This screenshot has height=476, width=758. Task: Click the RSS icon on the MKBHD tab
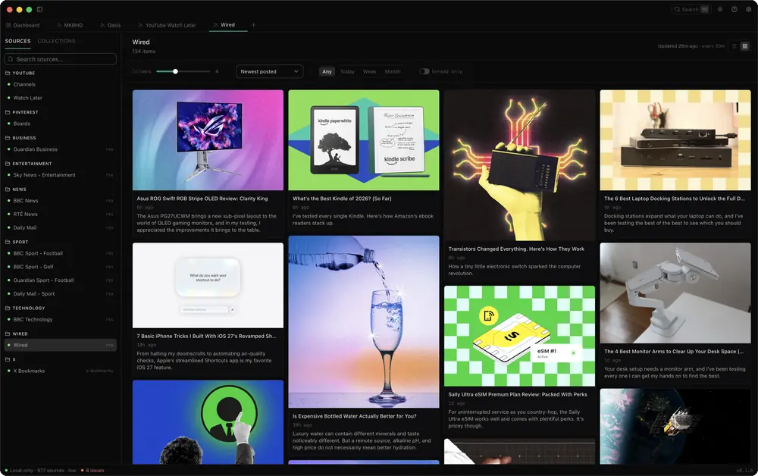coord(59,25)
